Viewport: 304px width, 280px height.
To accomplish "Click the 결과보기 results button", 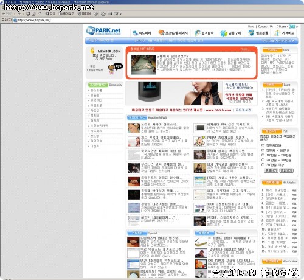I will (286, 170).
